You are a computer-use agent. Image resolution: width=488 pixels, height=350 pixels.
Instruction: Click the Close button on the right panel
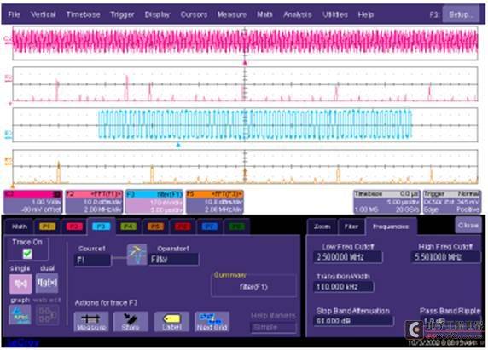[468, 225]
